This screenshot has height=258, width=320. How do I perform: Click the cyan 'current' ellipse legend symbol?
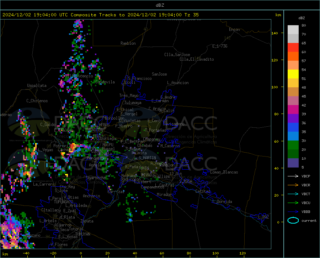coord(293,220)
